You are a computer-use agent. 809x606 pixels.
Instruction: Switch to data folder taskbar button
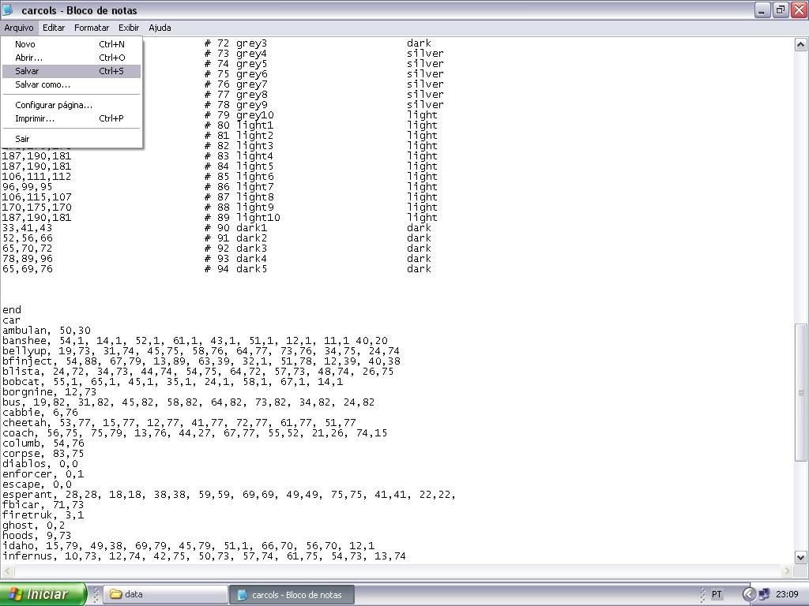pyautogui.click(x=166, y=594)
